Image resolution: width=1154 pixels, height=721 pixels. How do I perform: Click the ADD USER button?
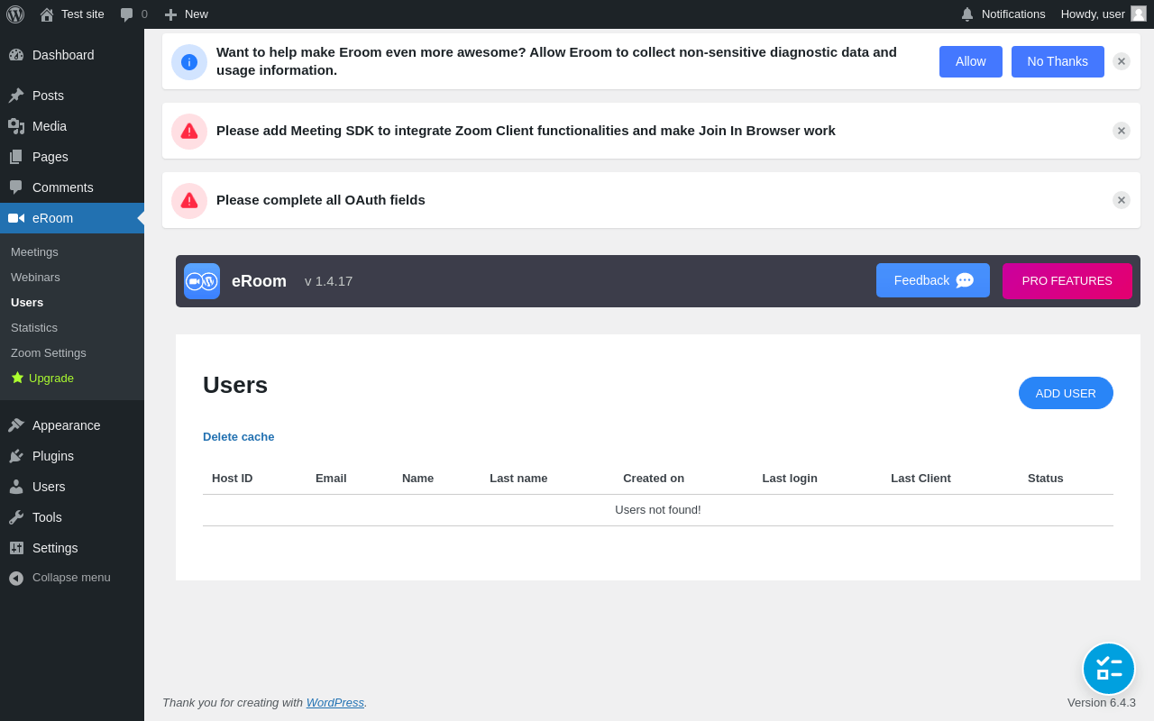coord(1066,393)
